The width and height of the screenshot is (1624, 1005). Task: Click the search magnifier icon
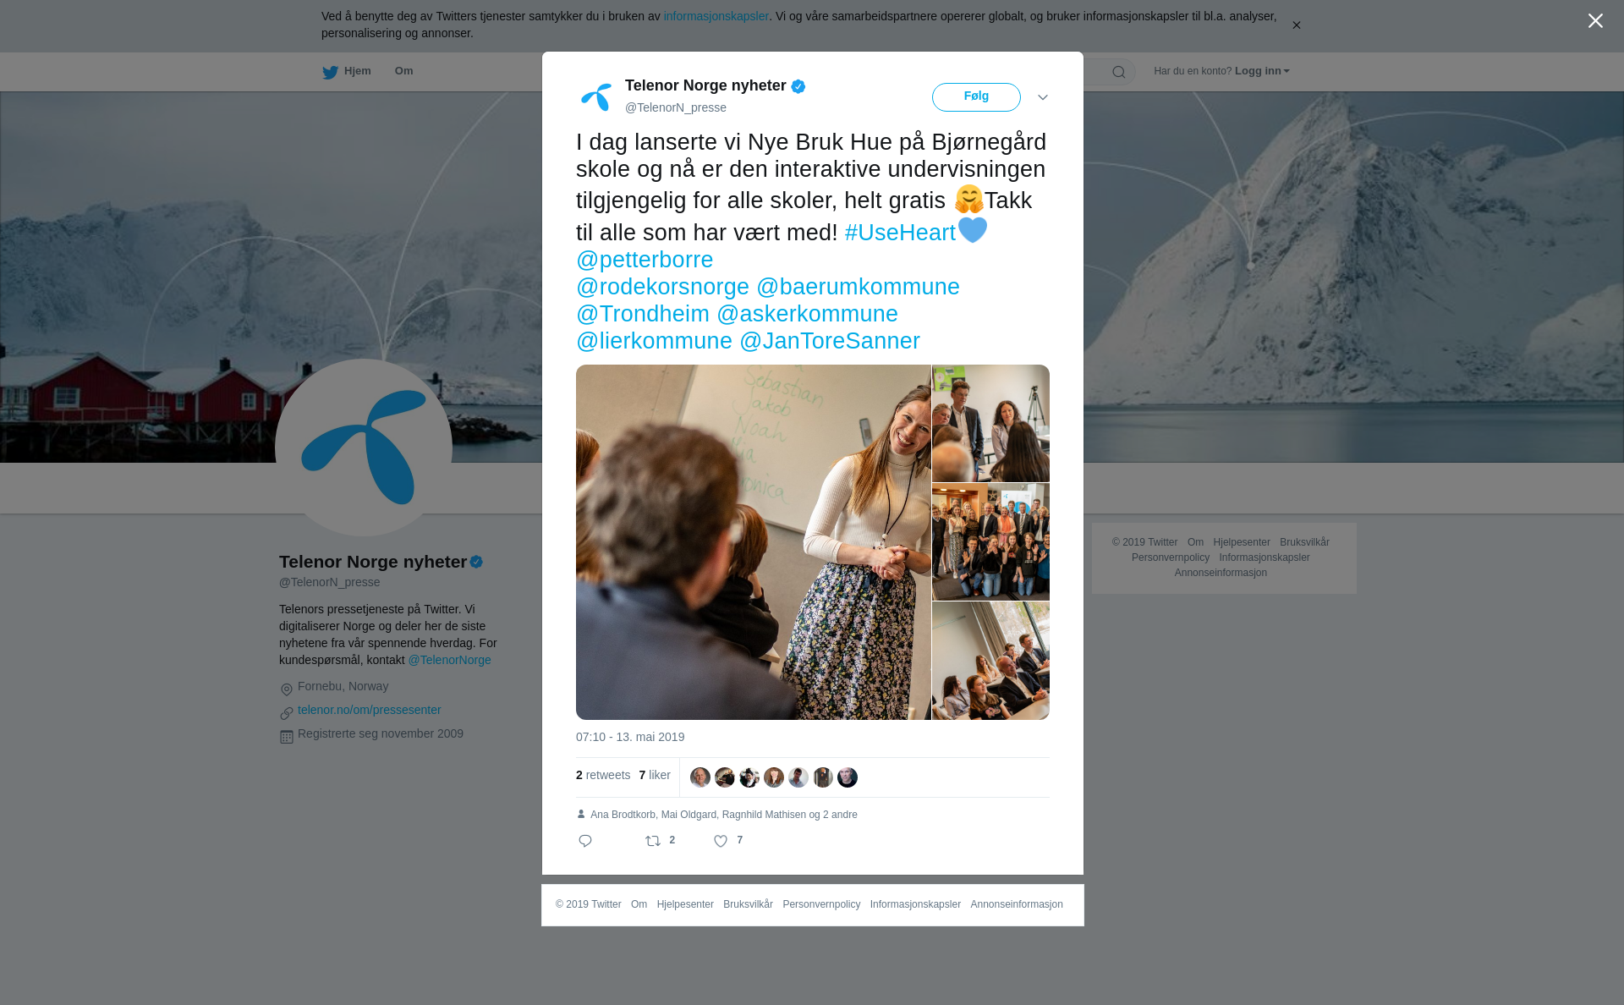click(1119, 72)
